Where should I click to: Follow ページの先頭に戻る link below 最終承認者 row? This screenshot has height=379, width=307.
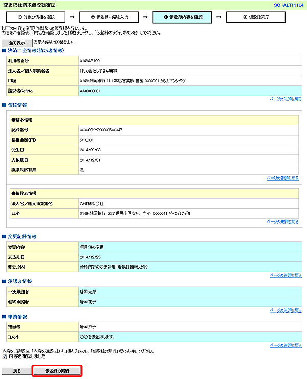(x=286, y=310)
